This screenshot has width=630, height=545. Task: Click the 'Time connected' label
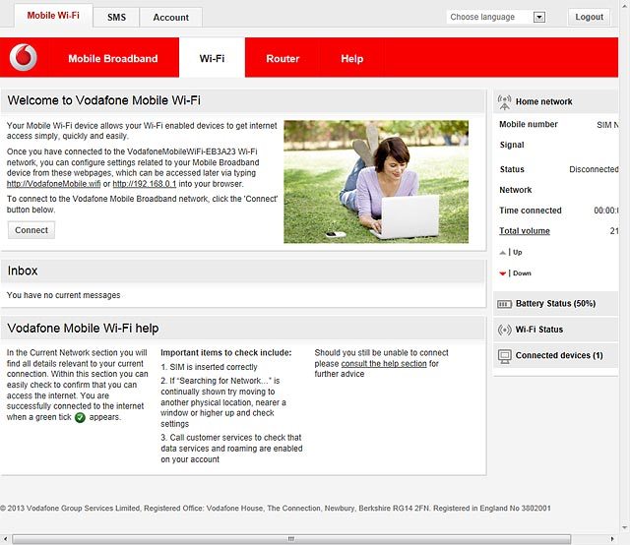pyautogui.click(x=531, y=211)
